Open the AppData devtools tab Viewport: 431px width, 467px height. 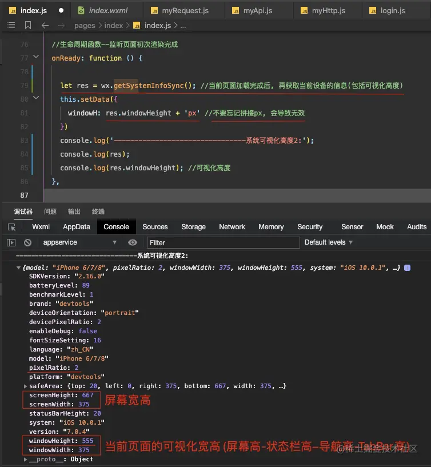(77, 227)
